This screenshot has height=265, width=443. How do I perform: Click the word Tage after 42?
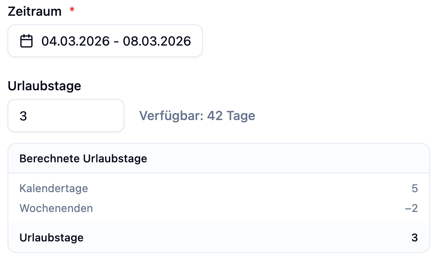tap(241, 116)
